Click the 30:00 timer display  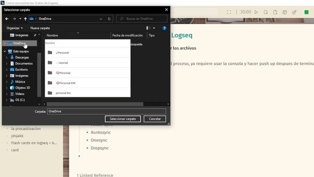[245, 12]
